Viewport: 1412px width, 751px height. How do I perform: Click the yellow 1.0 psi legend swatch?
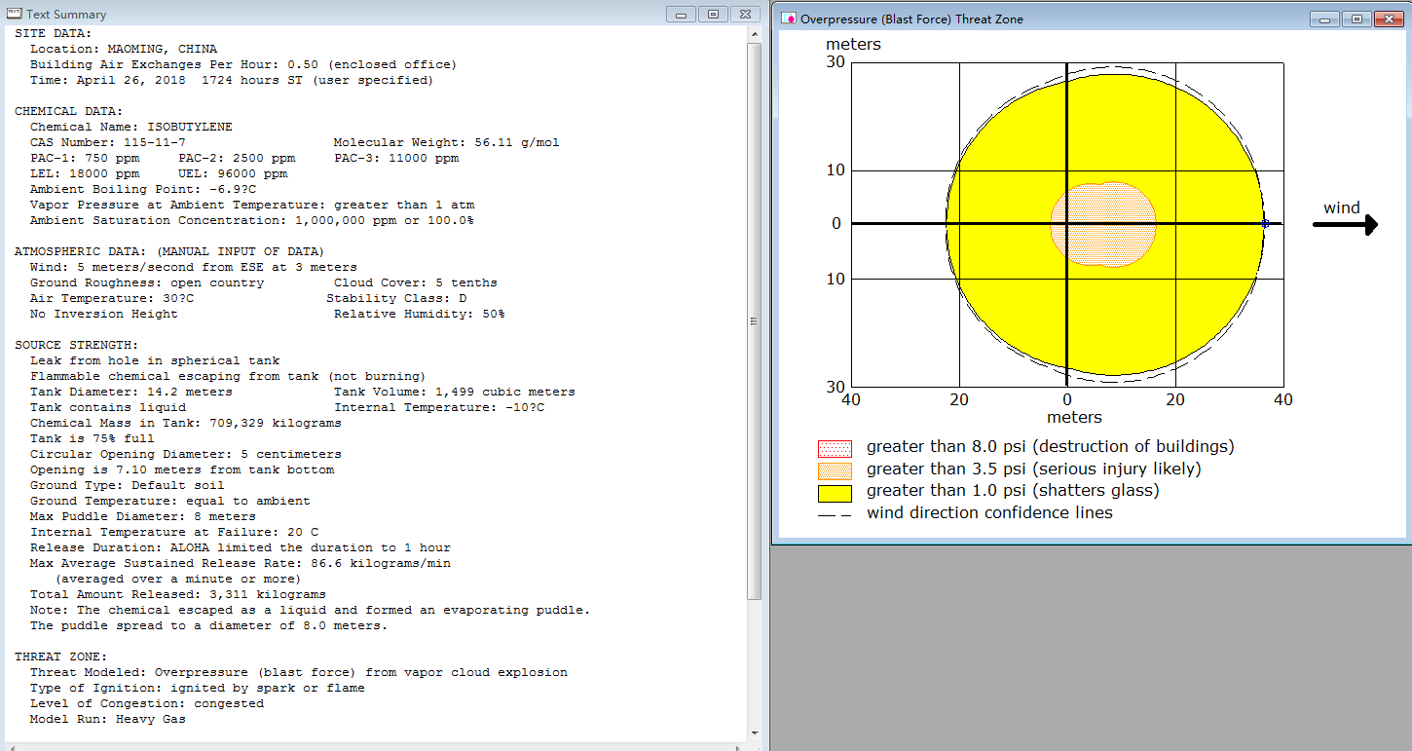[x=835, y=493]
